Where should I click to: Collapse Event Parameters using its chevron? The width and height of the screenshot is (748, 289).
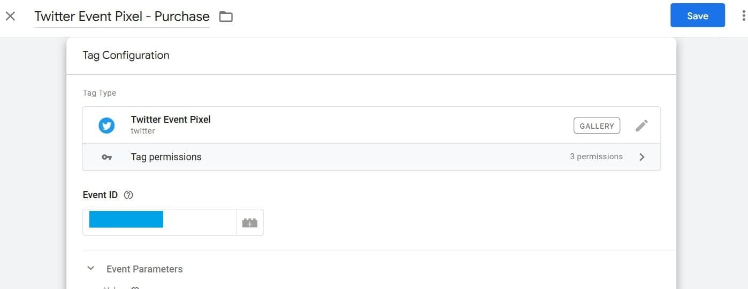(91, 269)
